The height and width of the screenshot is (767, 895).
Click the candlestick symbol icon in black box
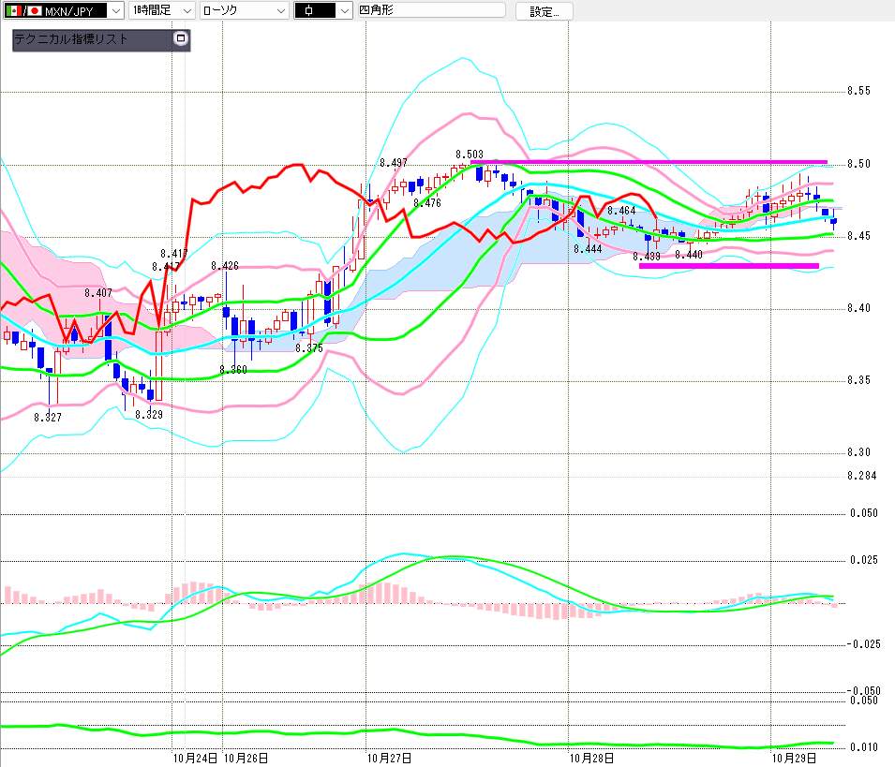click(x=308, y=11)
